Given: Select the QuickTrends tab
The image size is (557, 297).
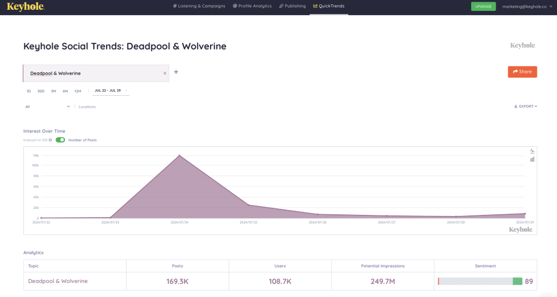Looking at the screenshot, I should pos(329,6).
